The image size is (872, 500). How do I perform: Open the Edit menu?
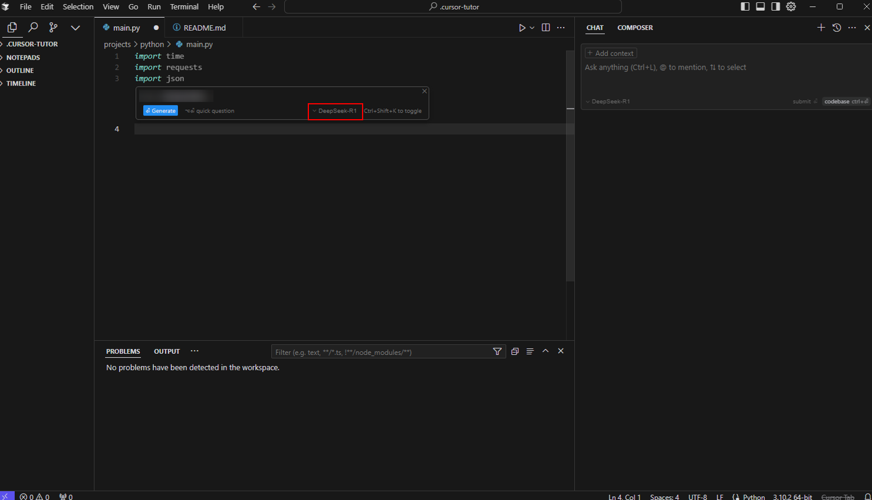[x=47, y=7]
